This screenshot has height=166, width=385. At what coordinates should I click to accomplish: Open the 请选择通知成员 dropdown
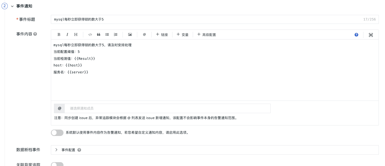(x=167, y=109)
